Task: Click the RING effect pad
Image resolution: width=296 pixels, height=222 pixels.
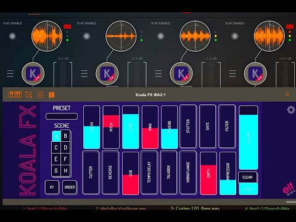Action: click(150, 127)
